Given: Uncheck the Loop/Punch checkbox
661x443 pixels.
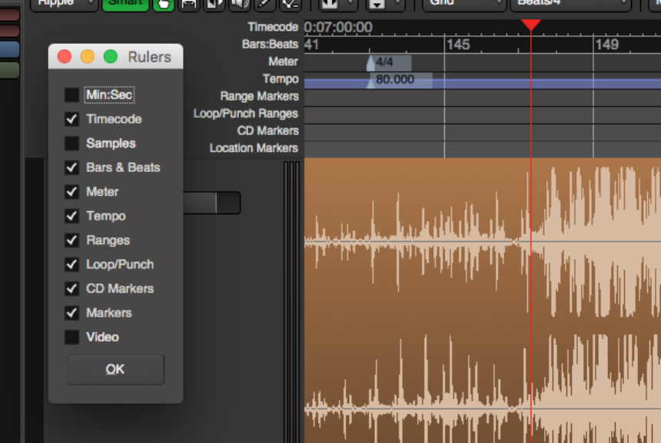Looking at the screenshot, I should [71, 264].
